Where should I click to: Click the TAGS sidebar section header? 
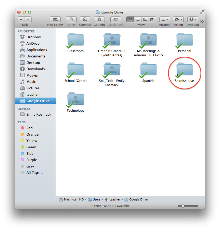pos(22,122)
